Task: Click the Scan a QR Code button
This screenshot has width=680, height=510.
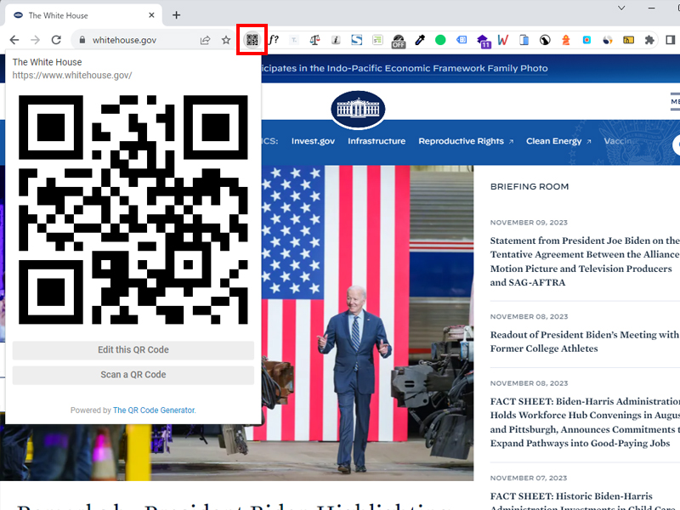Action: point(133,375)
